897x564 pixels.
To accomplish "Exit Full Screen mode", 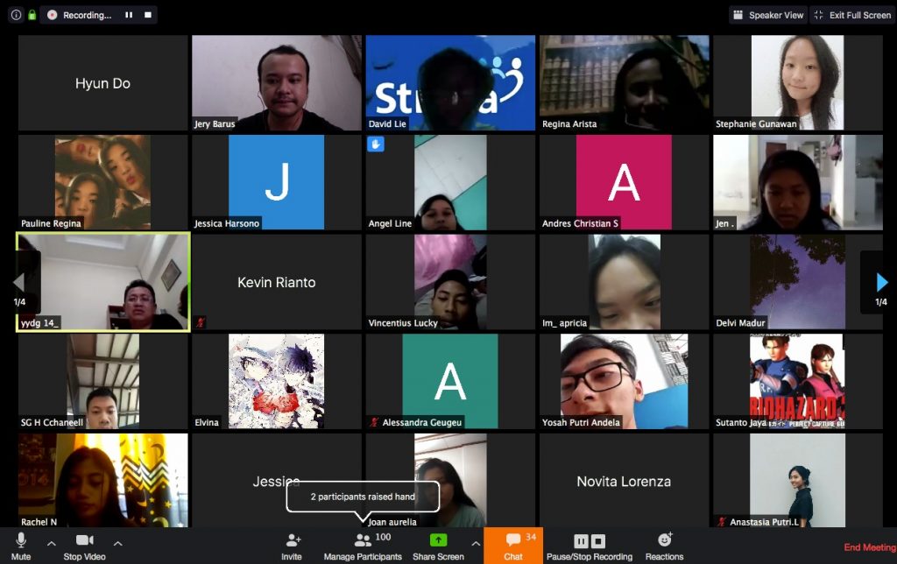I will click(851, 15).
